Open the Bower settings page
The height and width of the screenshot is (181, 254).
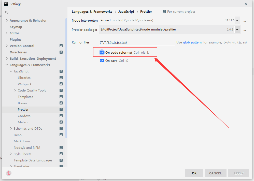tap(22, 103)
